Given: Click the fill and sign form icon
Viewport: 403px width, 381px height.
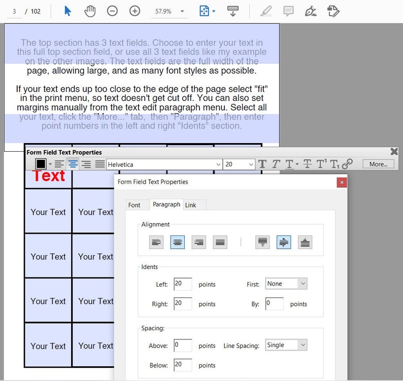Looking at the screenshot, I should (333, 11).
